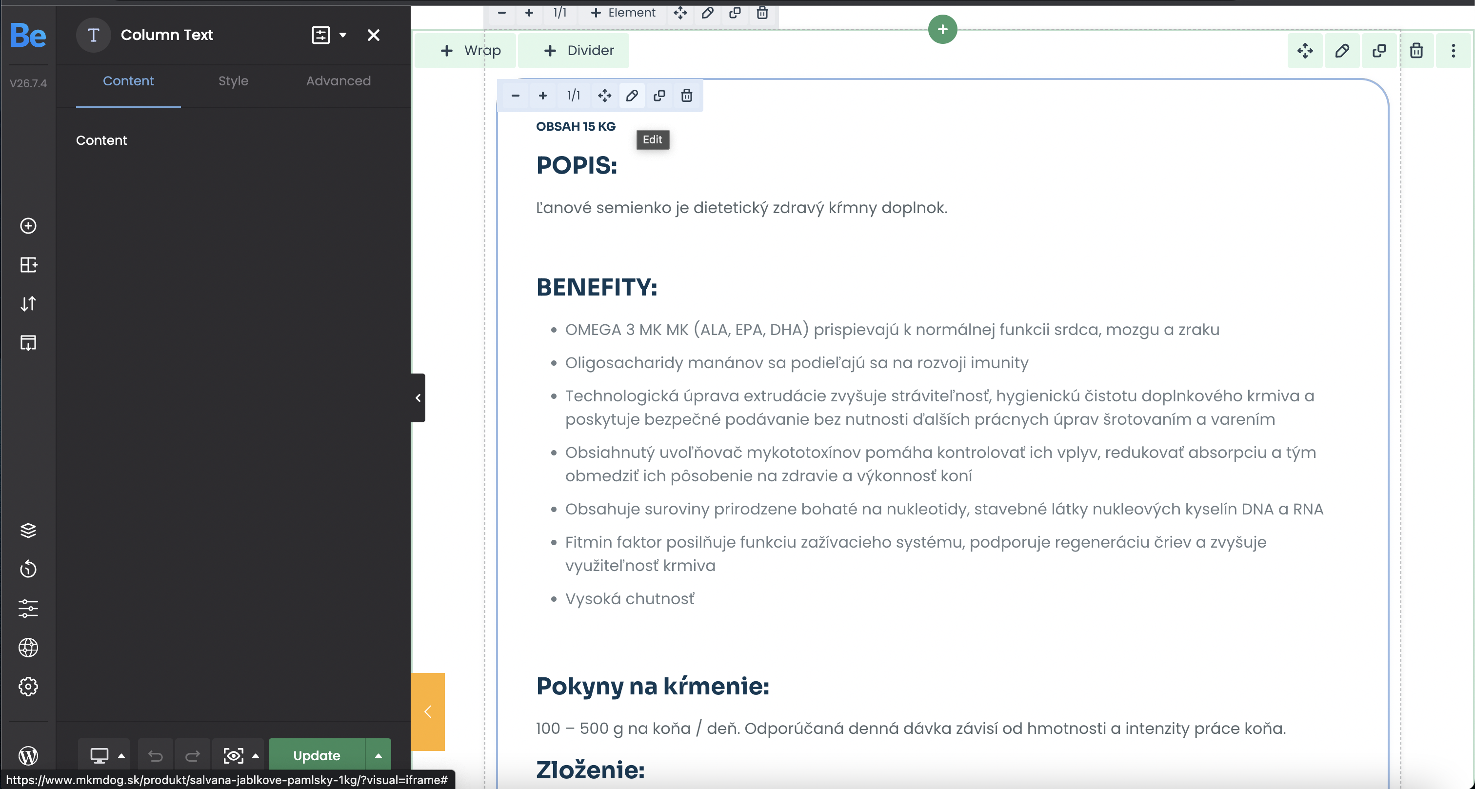The height and width of the screenshot is (789, 1475).
Task: Open the globe theme options icon
Action: click(x=28, y=647)
